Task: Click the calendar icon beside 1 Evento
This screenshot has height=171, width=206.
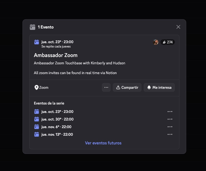Action: point(33,27)
